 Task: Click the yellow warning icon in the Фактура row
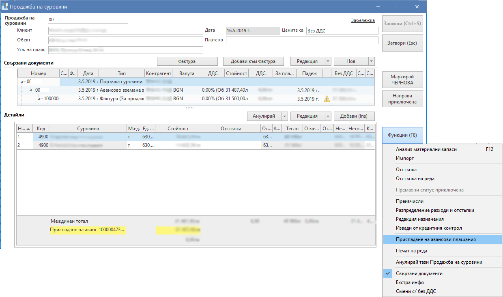(x=327, y=99)
